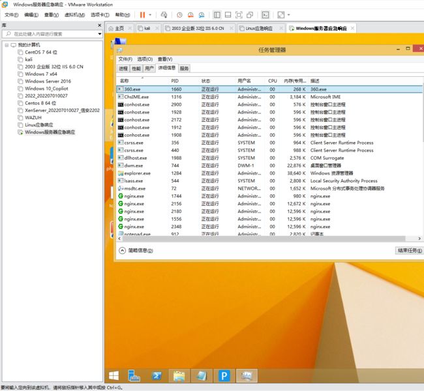
Task: Open the VMware 选项卡(T) menu
Action: (100, 15)
